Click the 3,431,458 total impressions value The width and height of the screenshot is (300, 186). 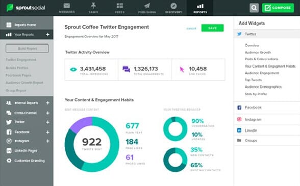(x=93, y=69)
